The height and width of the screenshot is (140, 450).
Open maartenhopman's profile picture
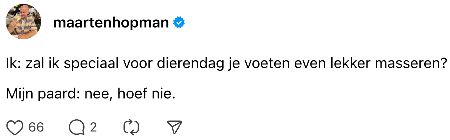pyautogui.click(x=23, y=22)
